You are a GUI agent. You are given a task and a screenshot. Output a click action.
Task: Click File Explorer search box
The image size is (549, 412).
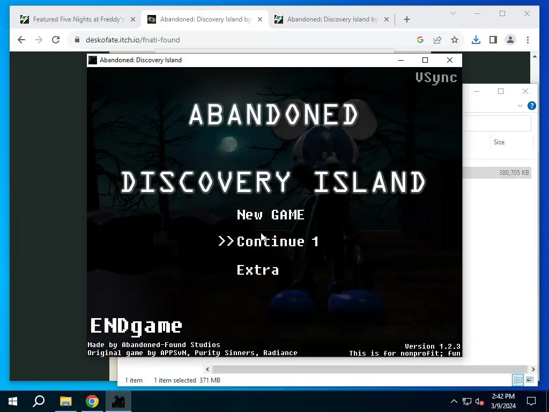(497, 123)
